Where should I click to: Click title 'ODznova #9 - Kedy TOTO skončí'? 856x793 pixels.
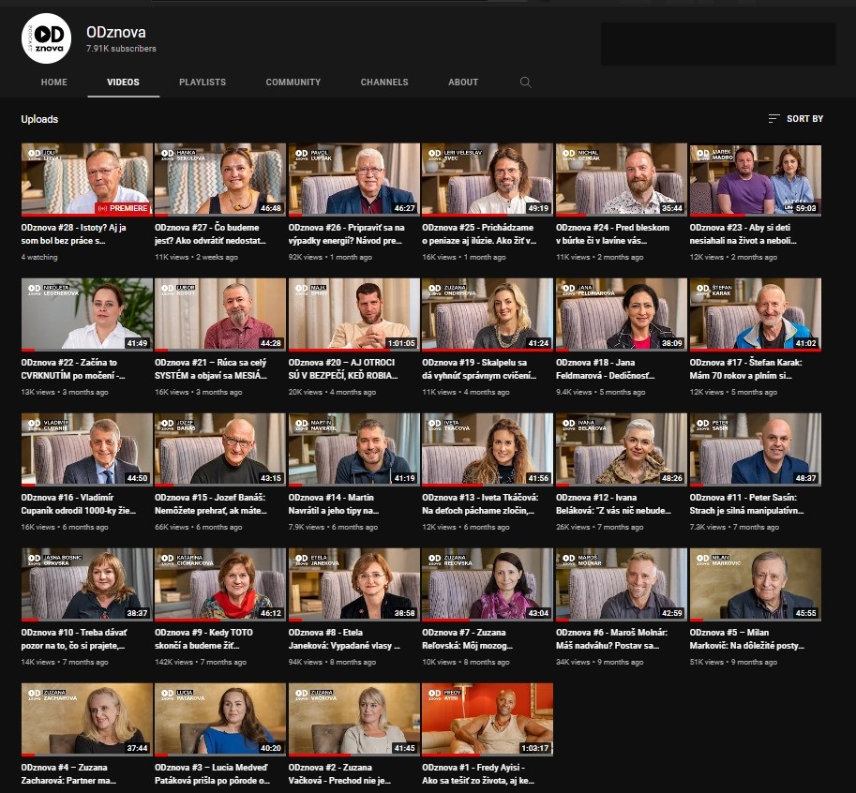(x=203, y=638)
